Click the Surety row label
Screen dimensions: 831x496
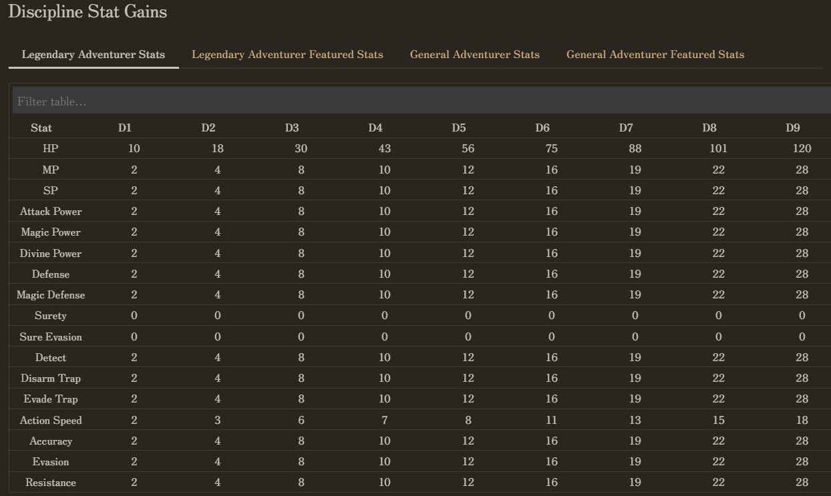tap(51, 316)
